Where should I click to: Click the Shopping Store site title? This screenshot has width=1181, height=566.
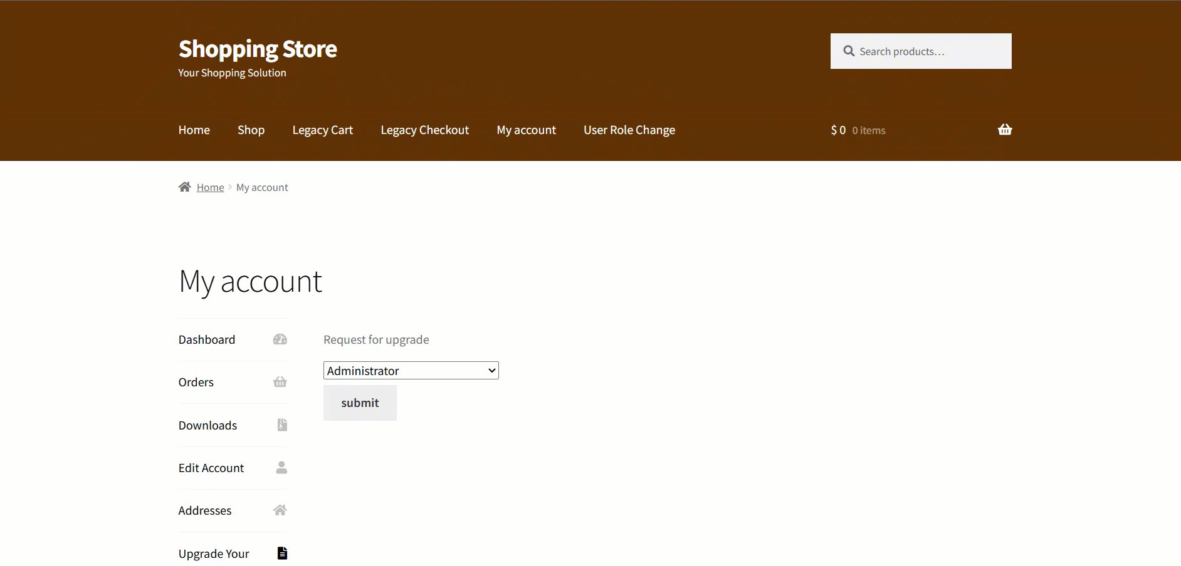[258, 49]
